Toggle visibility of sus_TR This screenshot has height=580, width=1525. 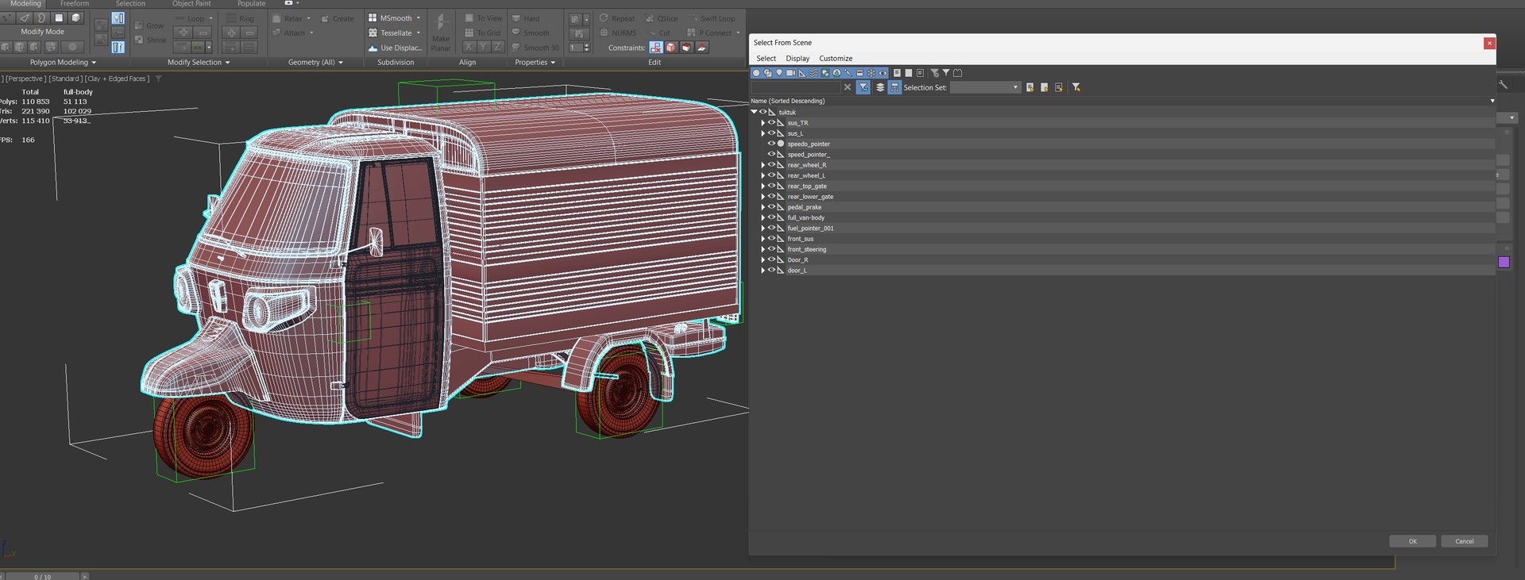[x=771, y=123]
